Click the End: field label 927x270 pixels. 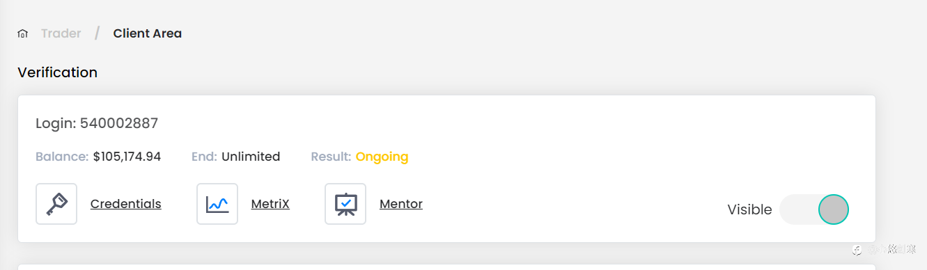pyautogui.click(x=204, y=157)
